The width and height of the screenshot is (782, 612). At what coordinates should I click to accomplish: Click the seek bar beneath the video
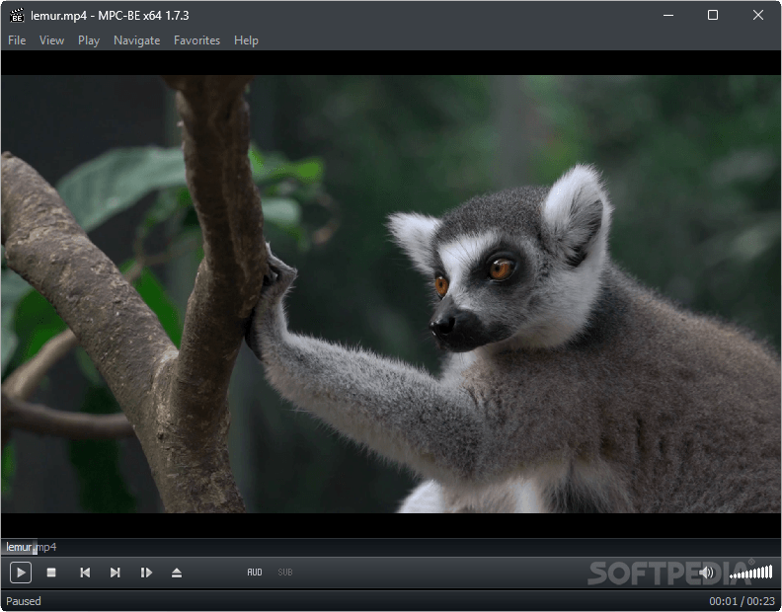(391, 547)
